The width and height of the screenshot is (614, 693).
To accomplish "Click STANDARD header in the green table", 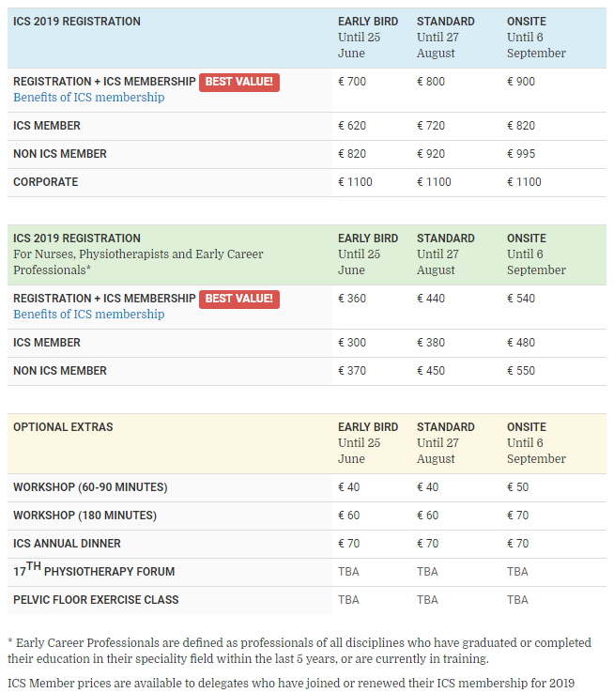I will [x=446, y=239].
